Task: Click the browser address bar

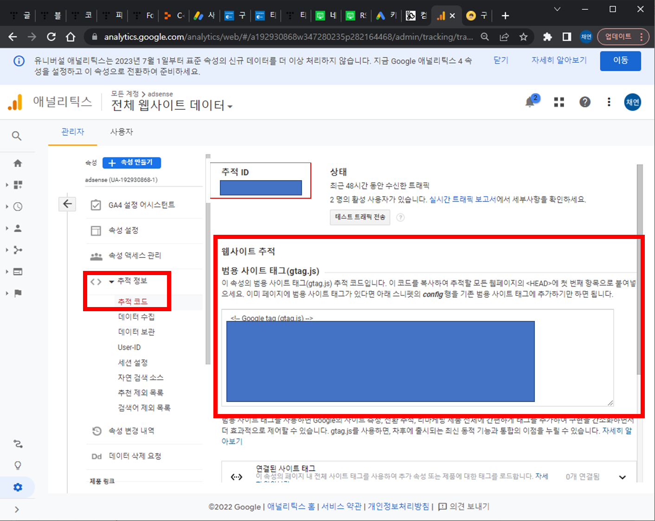Action: pyautogui.click(x=288, y=37)
